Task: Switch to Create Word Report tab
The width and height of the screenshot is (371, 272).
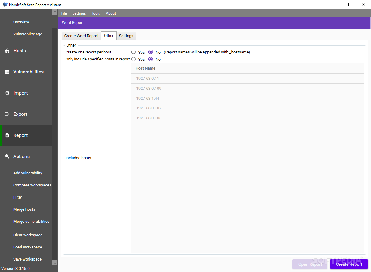Action: pos(81,36)
